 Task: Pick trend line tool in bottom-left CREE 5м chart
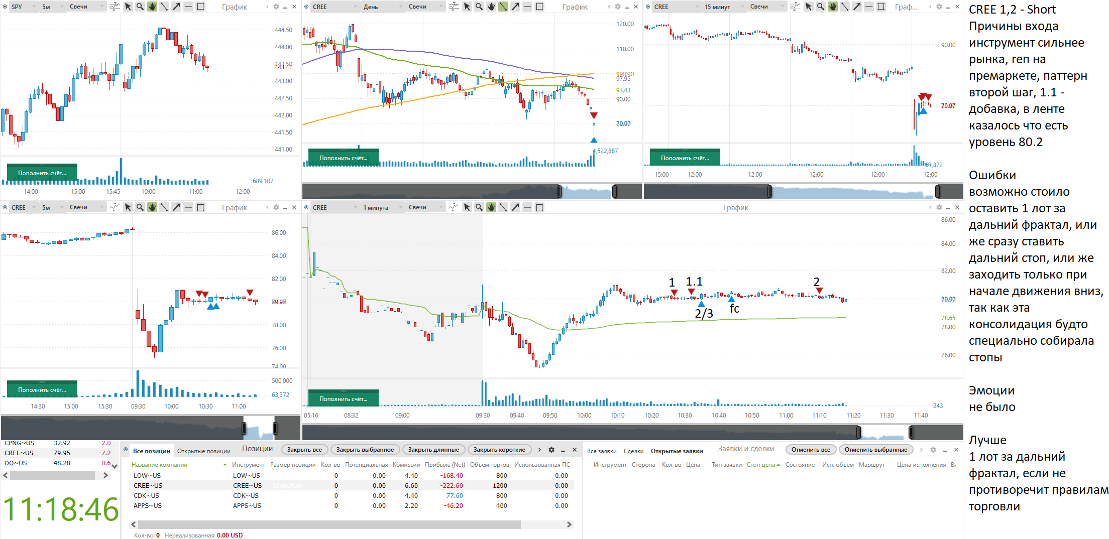pyautogui.click(x=164, y=207)
